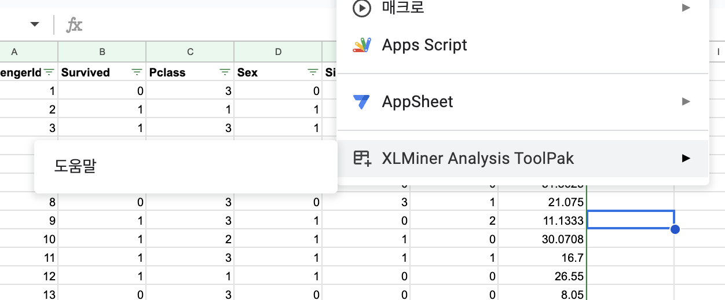Select the cell containing 11.1333
Viewport: 725px width, 300px height.
click(x=542, y=221)
